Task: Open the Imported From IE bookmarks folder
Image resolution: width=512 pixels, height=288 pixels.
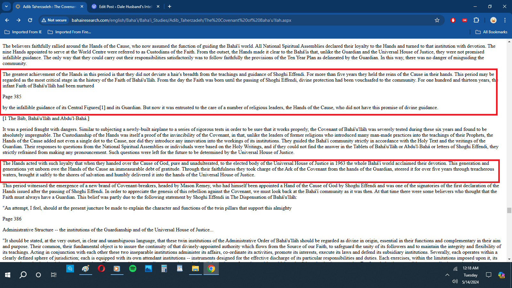Action: tap(23, 32)
